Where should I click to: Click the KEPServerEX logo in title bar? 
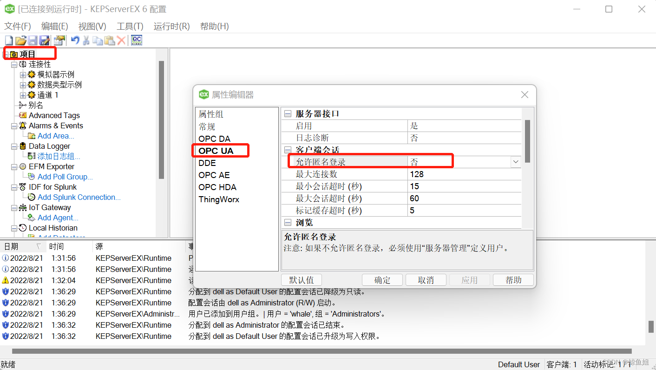pyautogui.click(x=9, y=9)
